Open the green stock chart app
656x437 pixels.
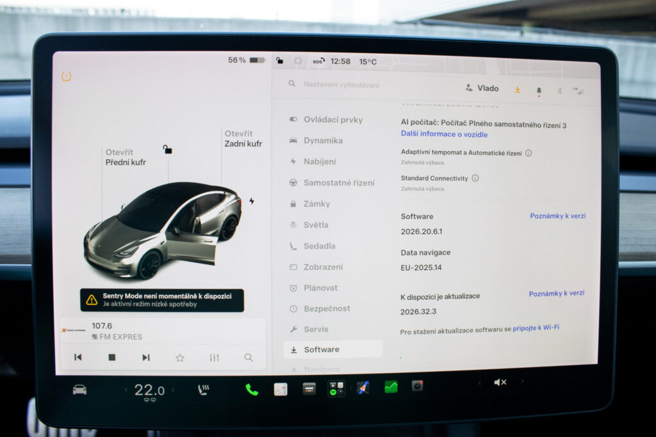[x=391, y=387]
